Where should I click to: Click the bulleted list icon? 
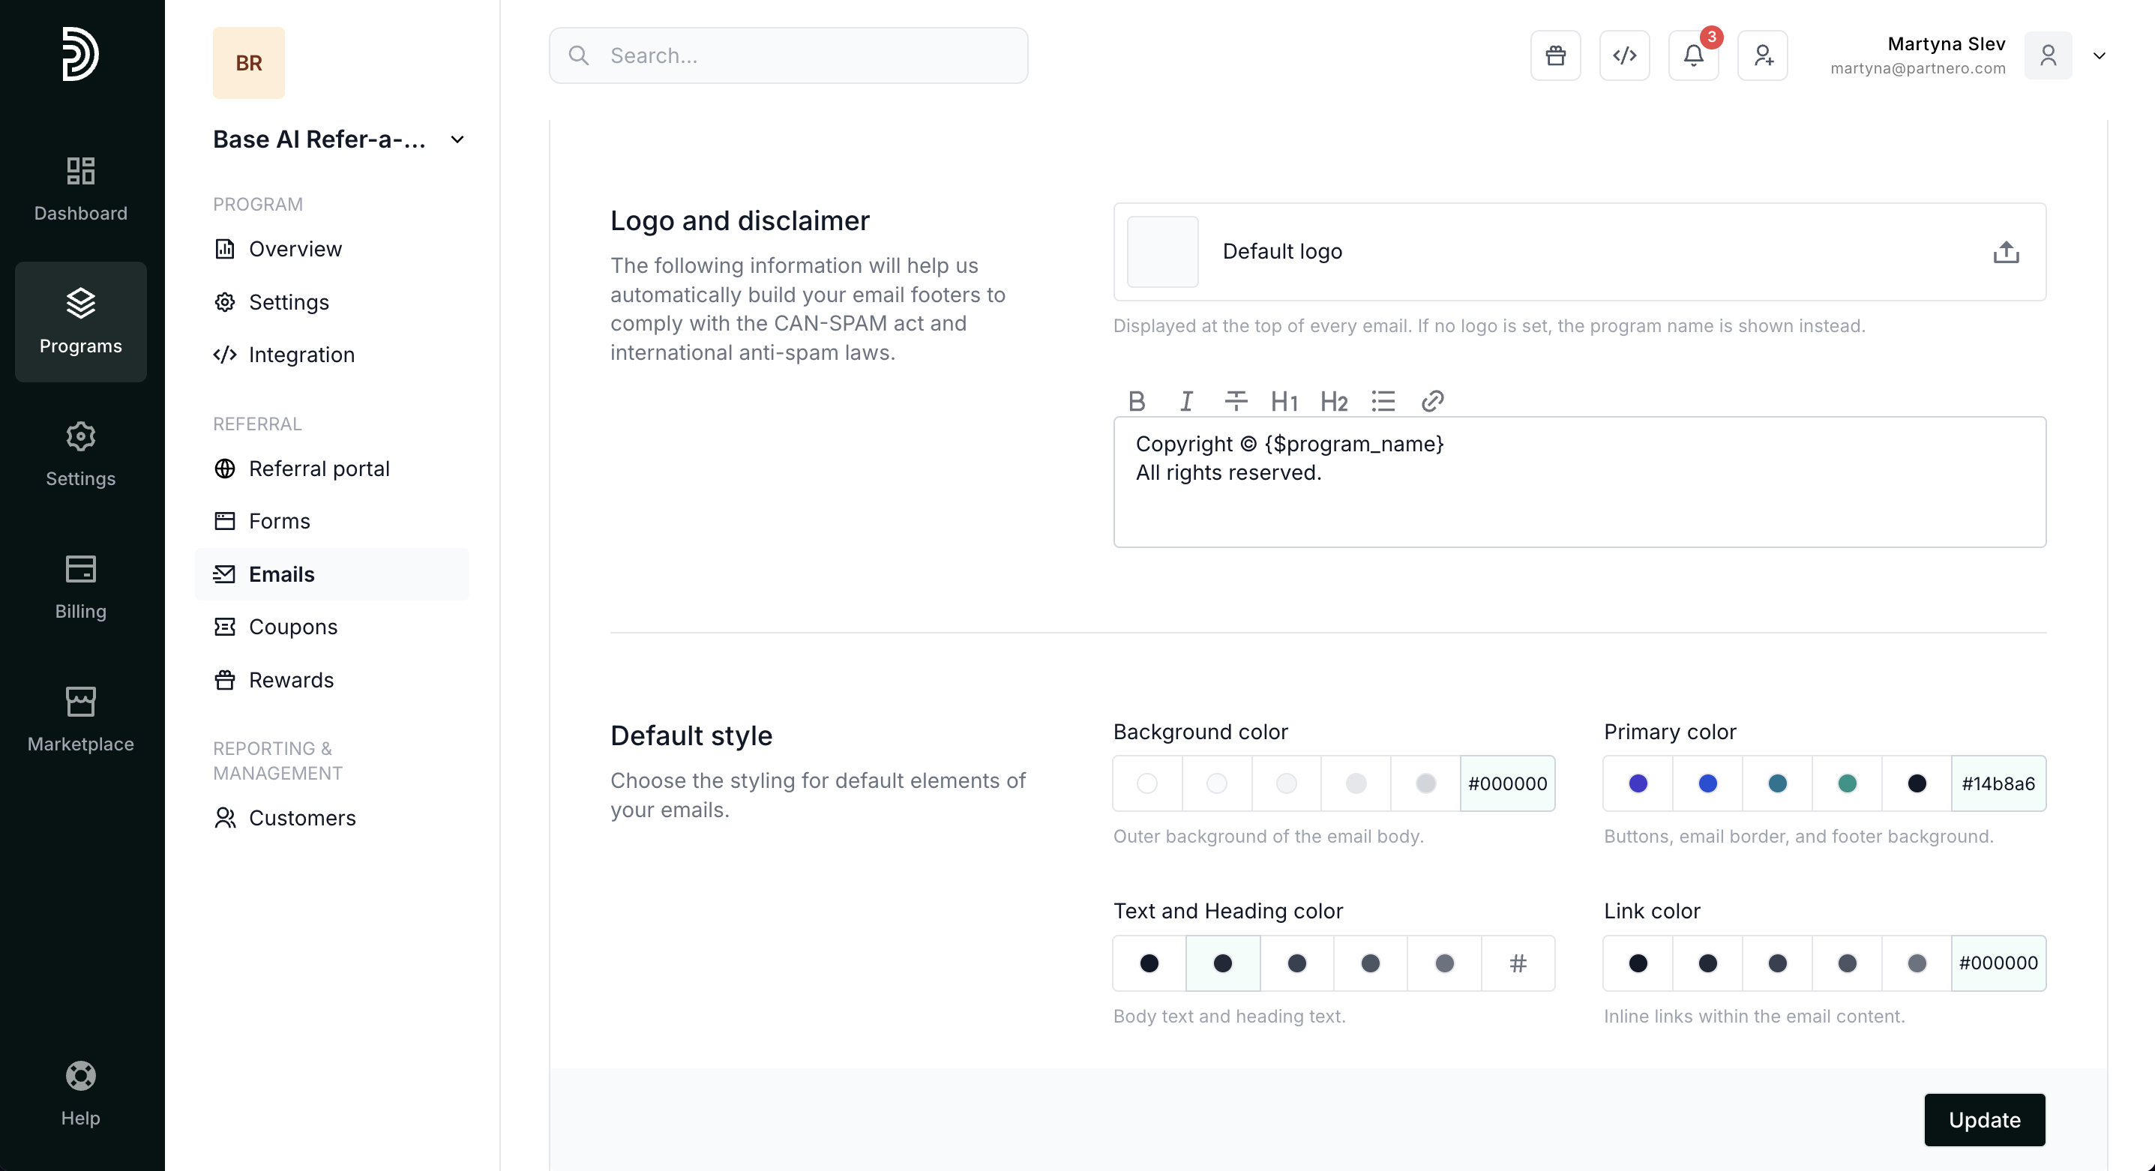(1383, 402)
